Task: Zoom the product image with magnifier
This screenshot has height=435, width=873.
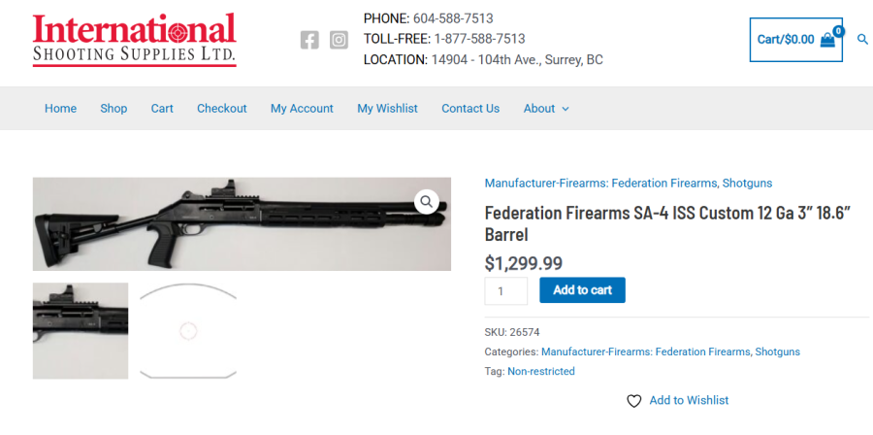Action: tap(427, 202)
